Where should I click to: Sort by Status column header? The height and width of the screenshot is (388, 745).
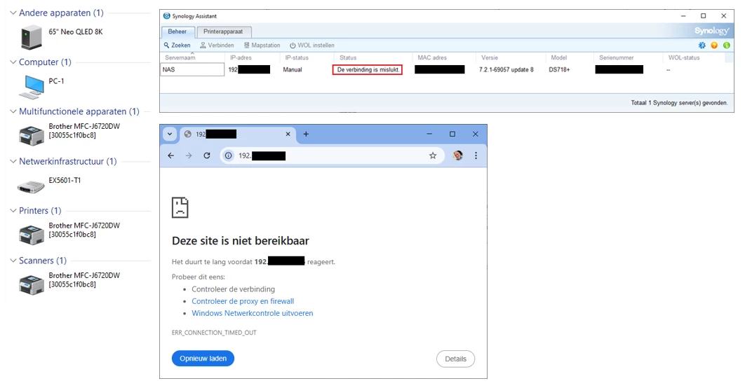[x=373, y=58]
